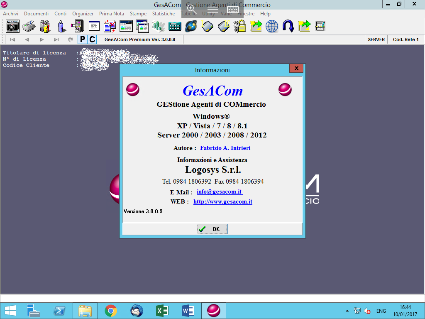Go to the first record navigation arrow
This screenshot has height=319, width=425.
pos(12,39)
